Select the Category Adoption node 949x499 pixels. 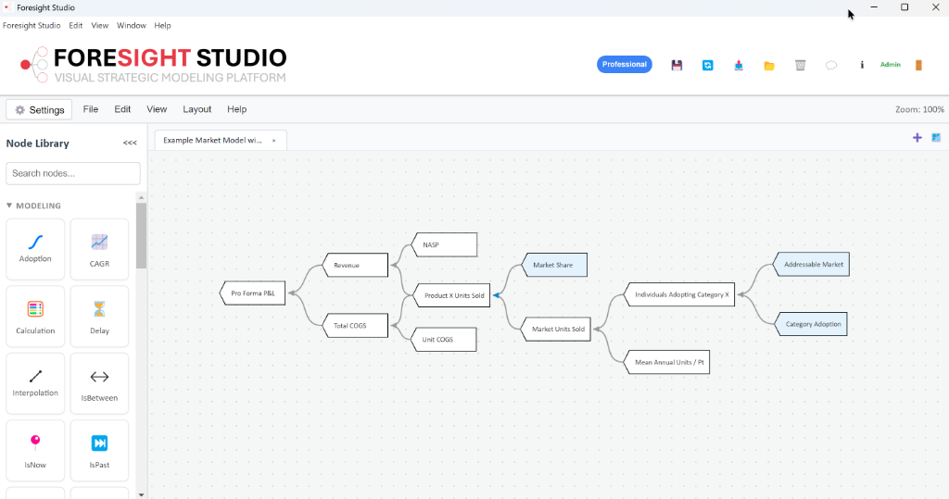coord(811,324)
